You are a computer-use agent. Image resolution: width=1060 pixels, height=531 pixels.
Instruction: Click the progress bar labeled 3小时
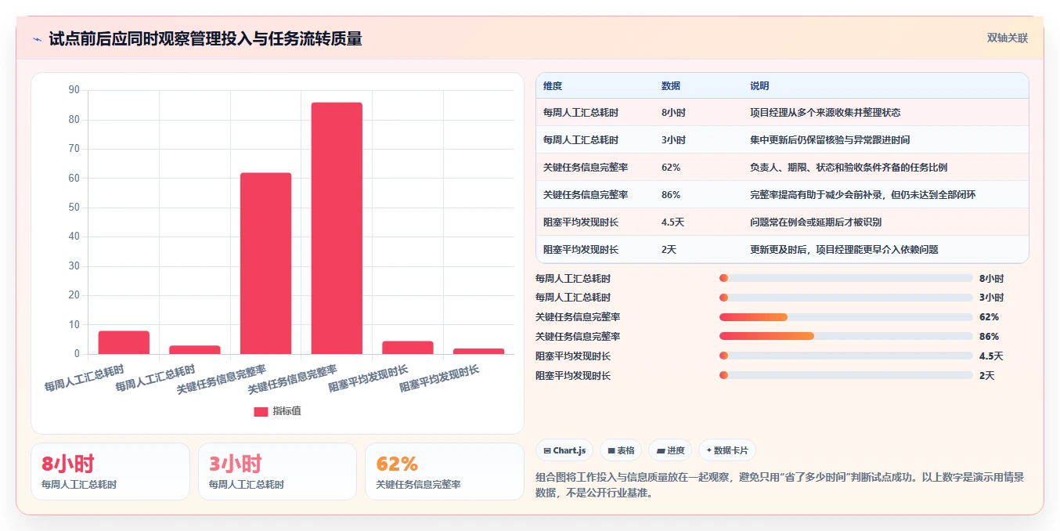[x=845, y=298]
